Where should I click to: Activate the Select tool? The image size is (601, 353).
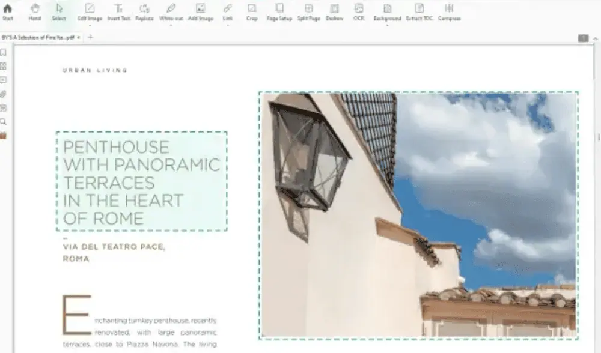click(x=59, y=11)
